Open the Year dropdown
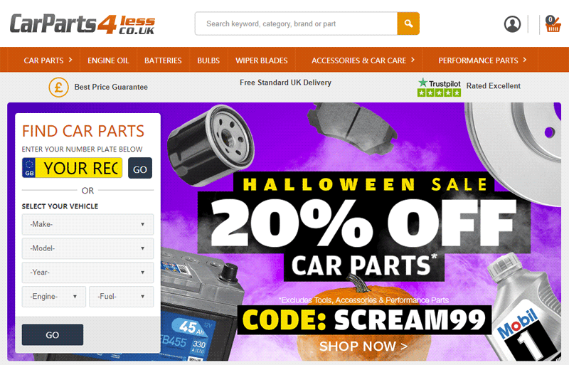Screen dimensions: 569x365 click(87, 273)
